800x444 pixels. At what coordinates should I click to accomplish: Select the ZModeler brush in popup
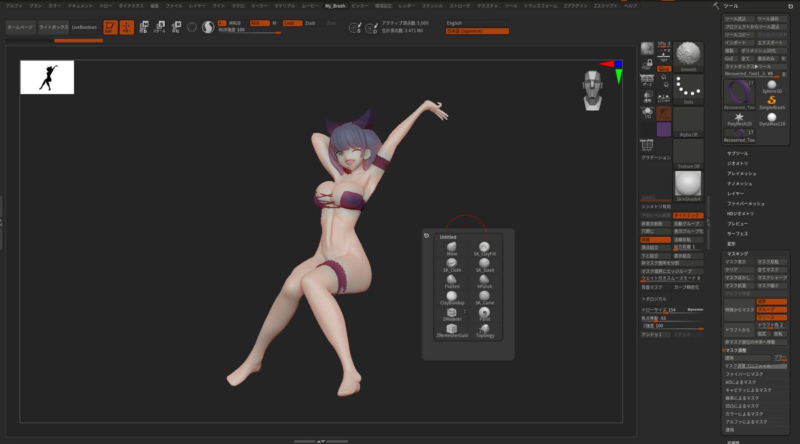click(x=452, y=314)
